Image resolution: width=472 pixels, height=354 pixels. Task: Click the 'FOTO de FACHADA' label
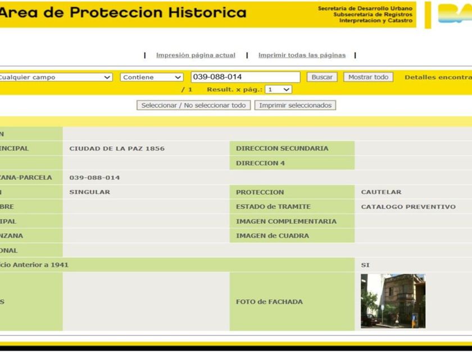click(x=269, y=302)
